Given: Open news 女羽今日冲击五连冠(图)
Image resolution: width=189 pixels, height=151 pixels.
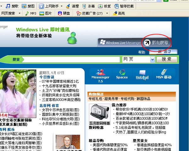Looking at the screenshot, I should click(60, 110).
